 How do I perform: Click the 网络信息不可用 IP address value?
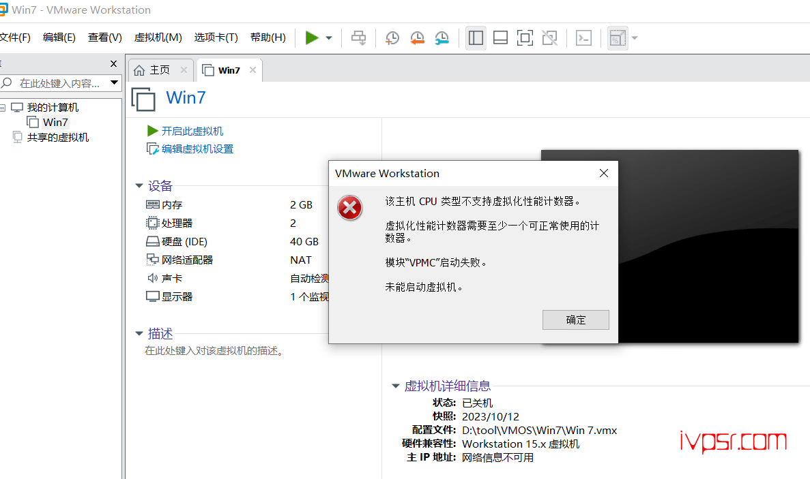pos(497,457)
